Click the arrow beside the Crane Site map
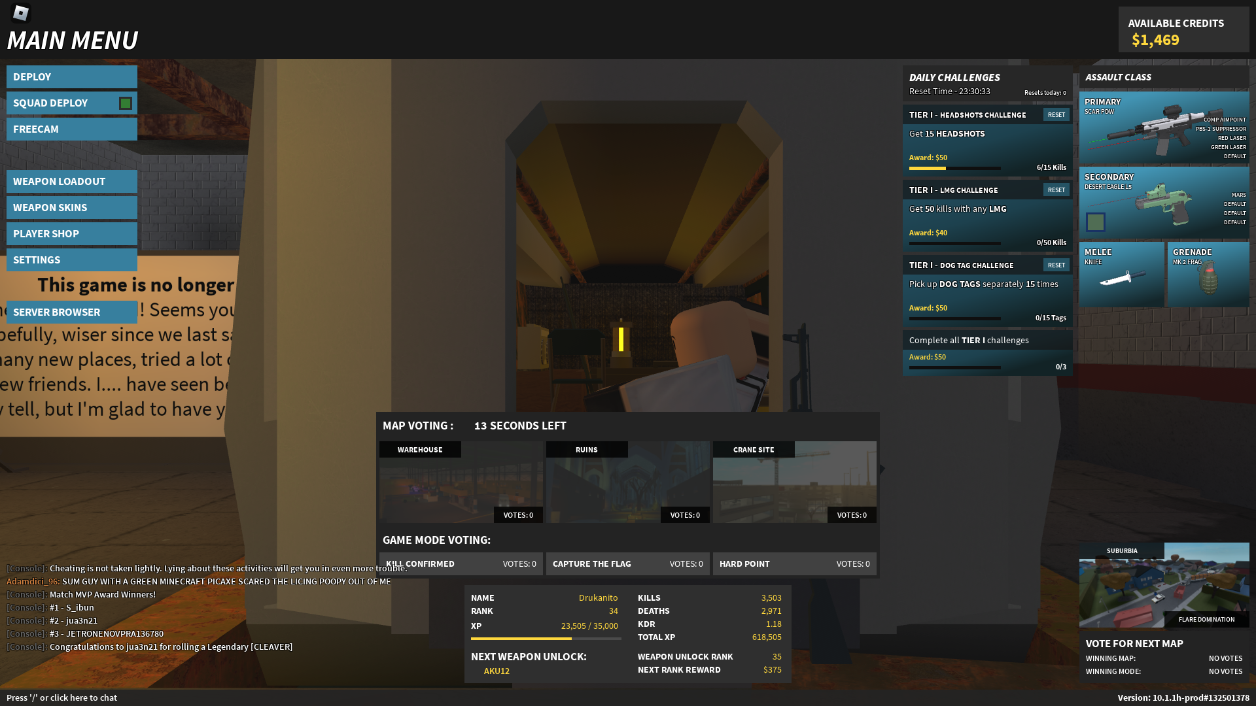This screenshot has height=706, width=1256. coord(882,469)
